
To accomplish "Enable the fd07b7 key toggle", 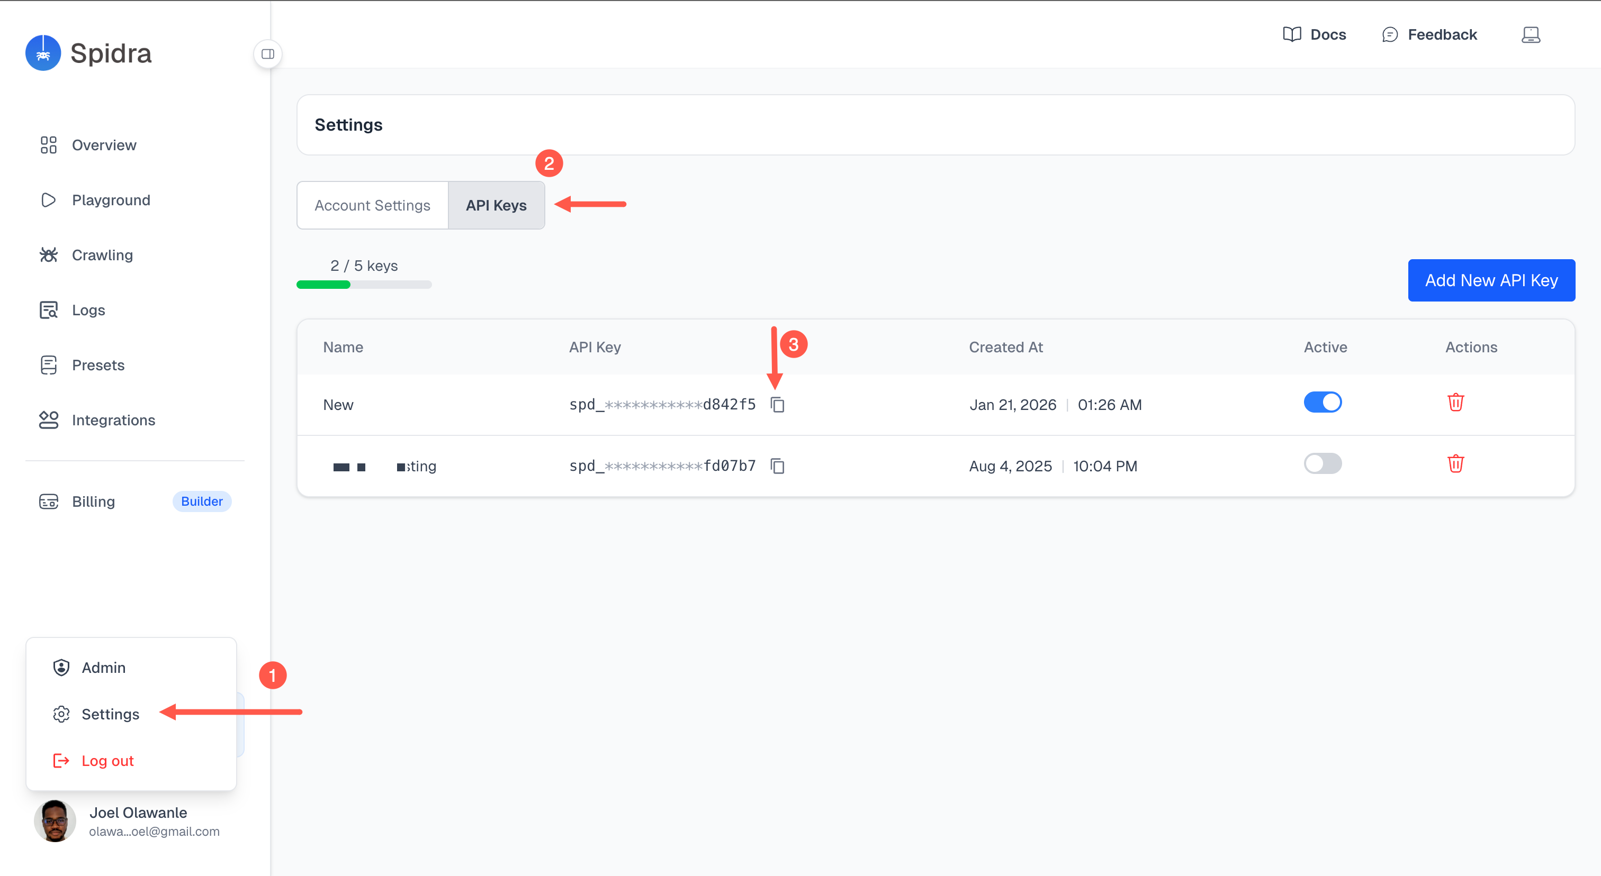I will click(x=1322, y=464).
